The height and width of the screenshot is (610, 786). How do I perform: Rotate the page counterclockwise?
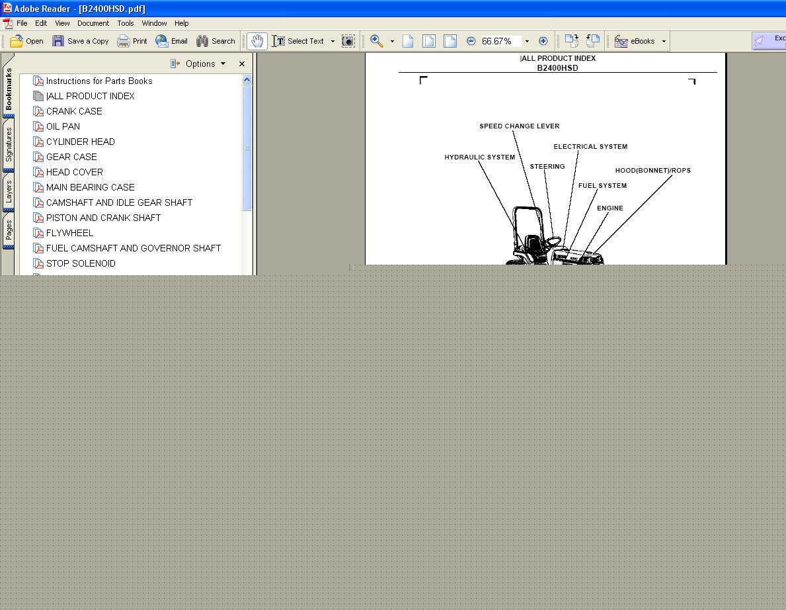(x=592, y=41)
